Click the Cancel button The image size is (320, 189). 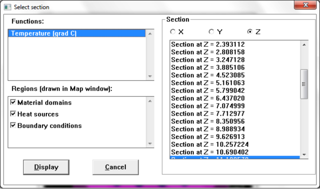pyautogui.click(x=116, y=167)
